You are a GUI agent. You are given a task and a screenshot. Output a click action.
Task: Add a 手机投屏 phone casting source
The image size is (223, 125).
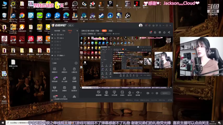(x=114, y=93)
